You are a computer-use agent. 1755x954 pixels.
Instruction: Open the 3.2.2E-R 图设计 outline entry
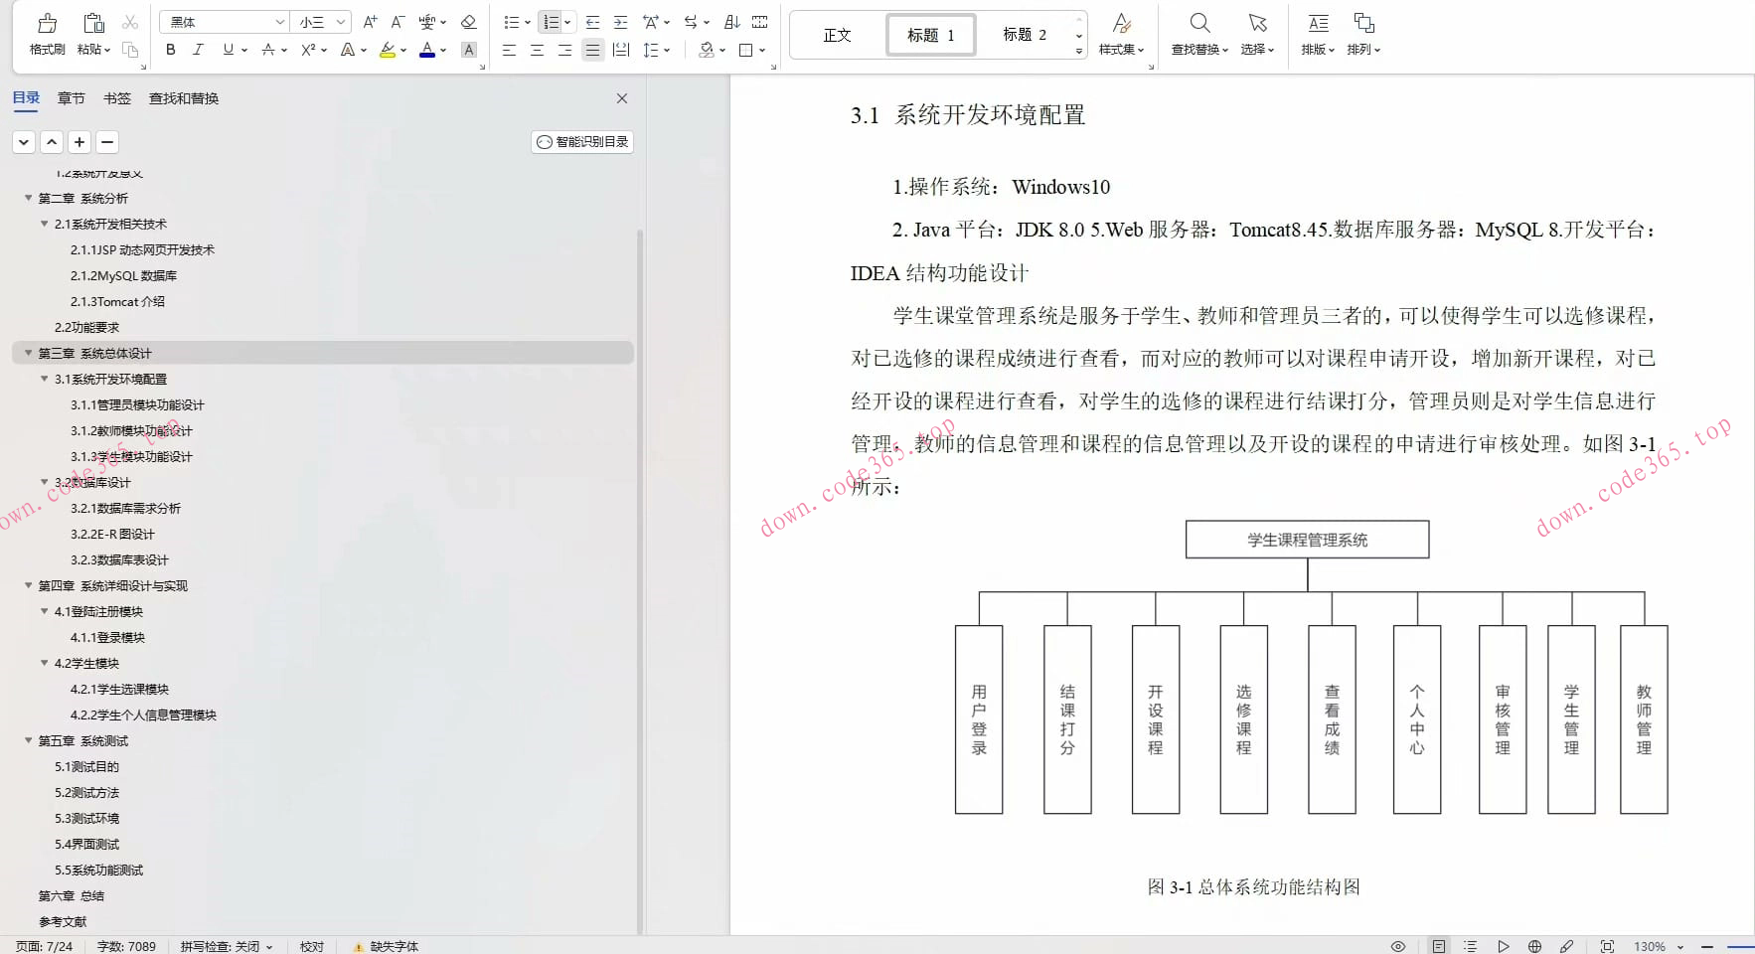(111, 534)
